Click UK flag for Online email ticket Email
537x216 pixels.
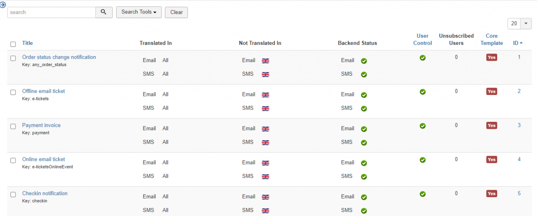[265, 163]
